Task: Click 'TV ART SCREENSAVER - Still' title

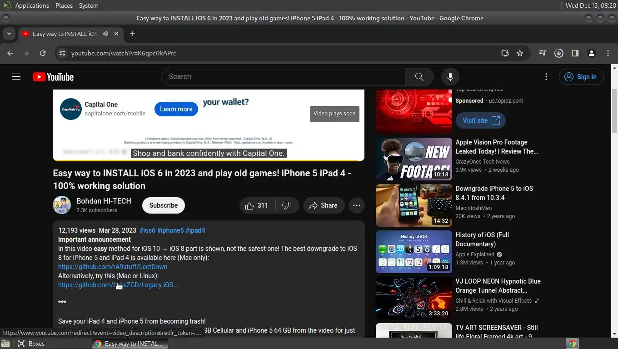Action: 497,332
